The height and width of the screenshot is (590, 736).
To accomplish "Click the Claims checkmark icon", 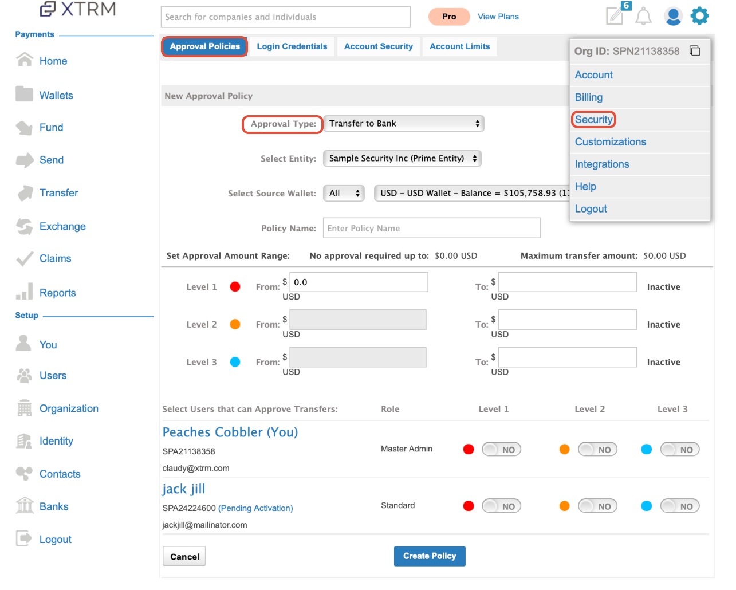I will 25,259.
